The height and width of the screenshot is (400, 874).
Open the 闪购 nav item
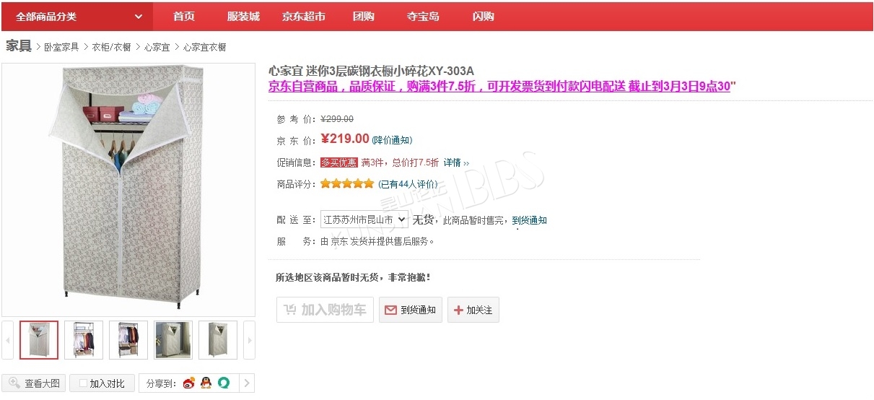click(483, 17)
